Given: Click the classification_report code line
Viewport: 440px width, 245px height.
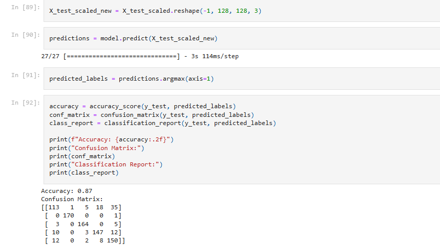Looking at the screenshot, I should coord(163,123).
